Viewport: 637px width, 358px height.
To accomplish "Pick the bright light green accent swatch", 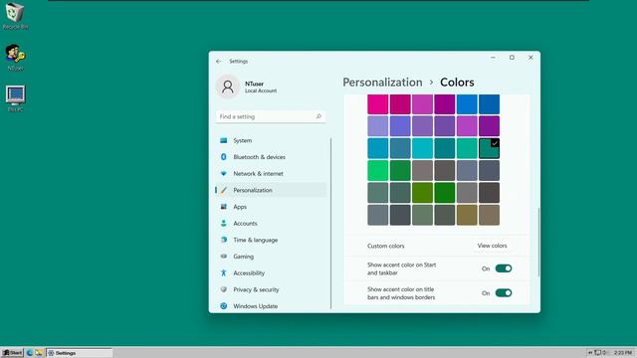I will tap(378, 170).
